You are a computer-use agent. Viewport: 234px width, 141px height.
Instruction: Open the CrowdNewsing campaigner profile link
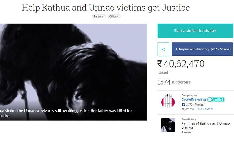(194, 99)
